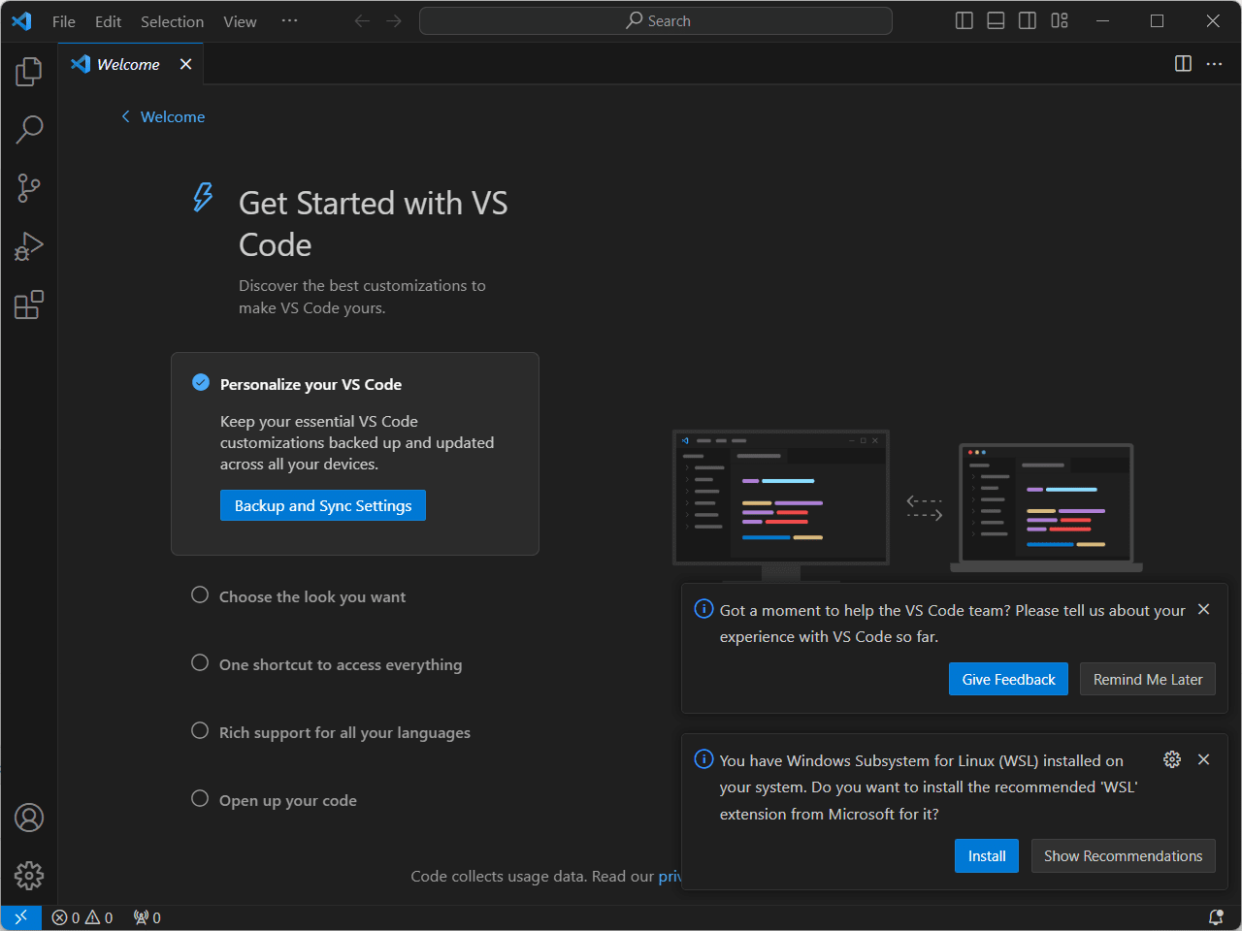Open the editor More Actions menu
This screenshot has height=931, width=1242.
coord(1215,64)
